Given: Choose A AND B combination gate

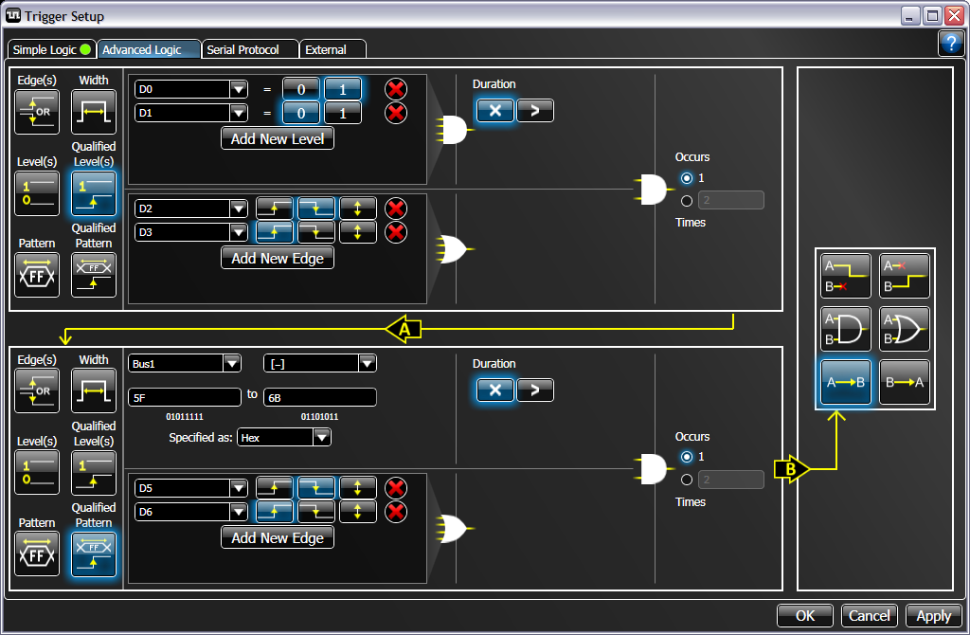Looking at the screenshot, I should coord(846,329).
